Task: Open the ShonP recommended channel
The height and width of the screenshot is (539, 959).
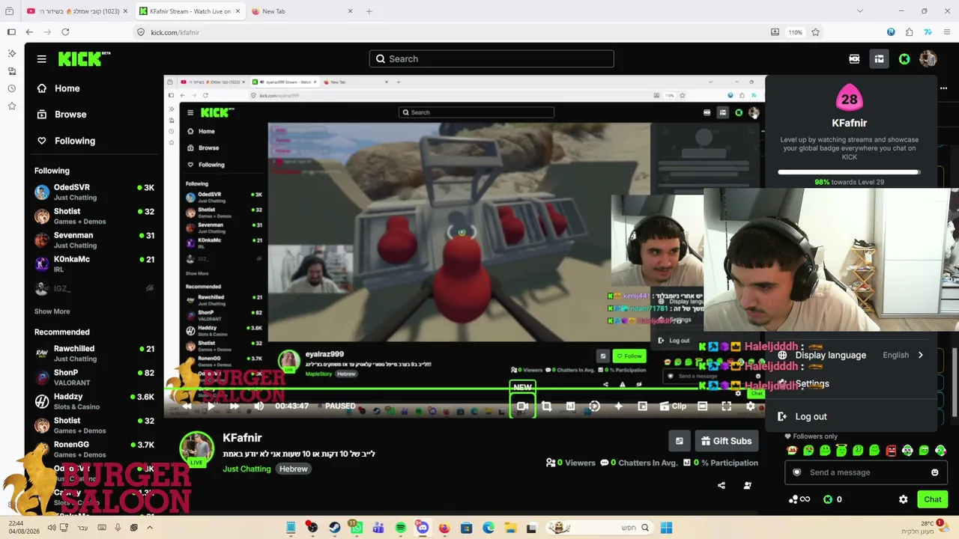Action: (x=94, y=377)
